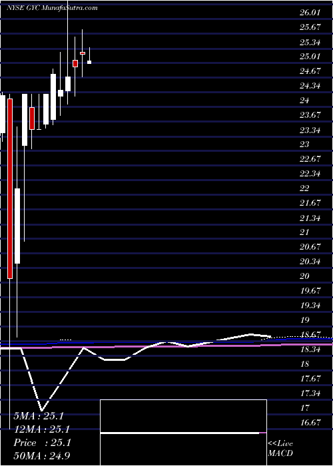Click the 24.67 price axis label
Screen dimensions: 333x466
point(310,71)
